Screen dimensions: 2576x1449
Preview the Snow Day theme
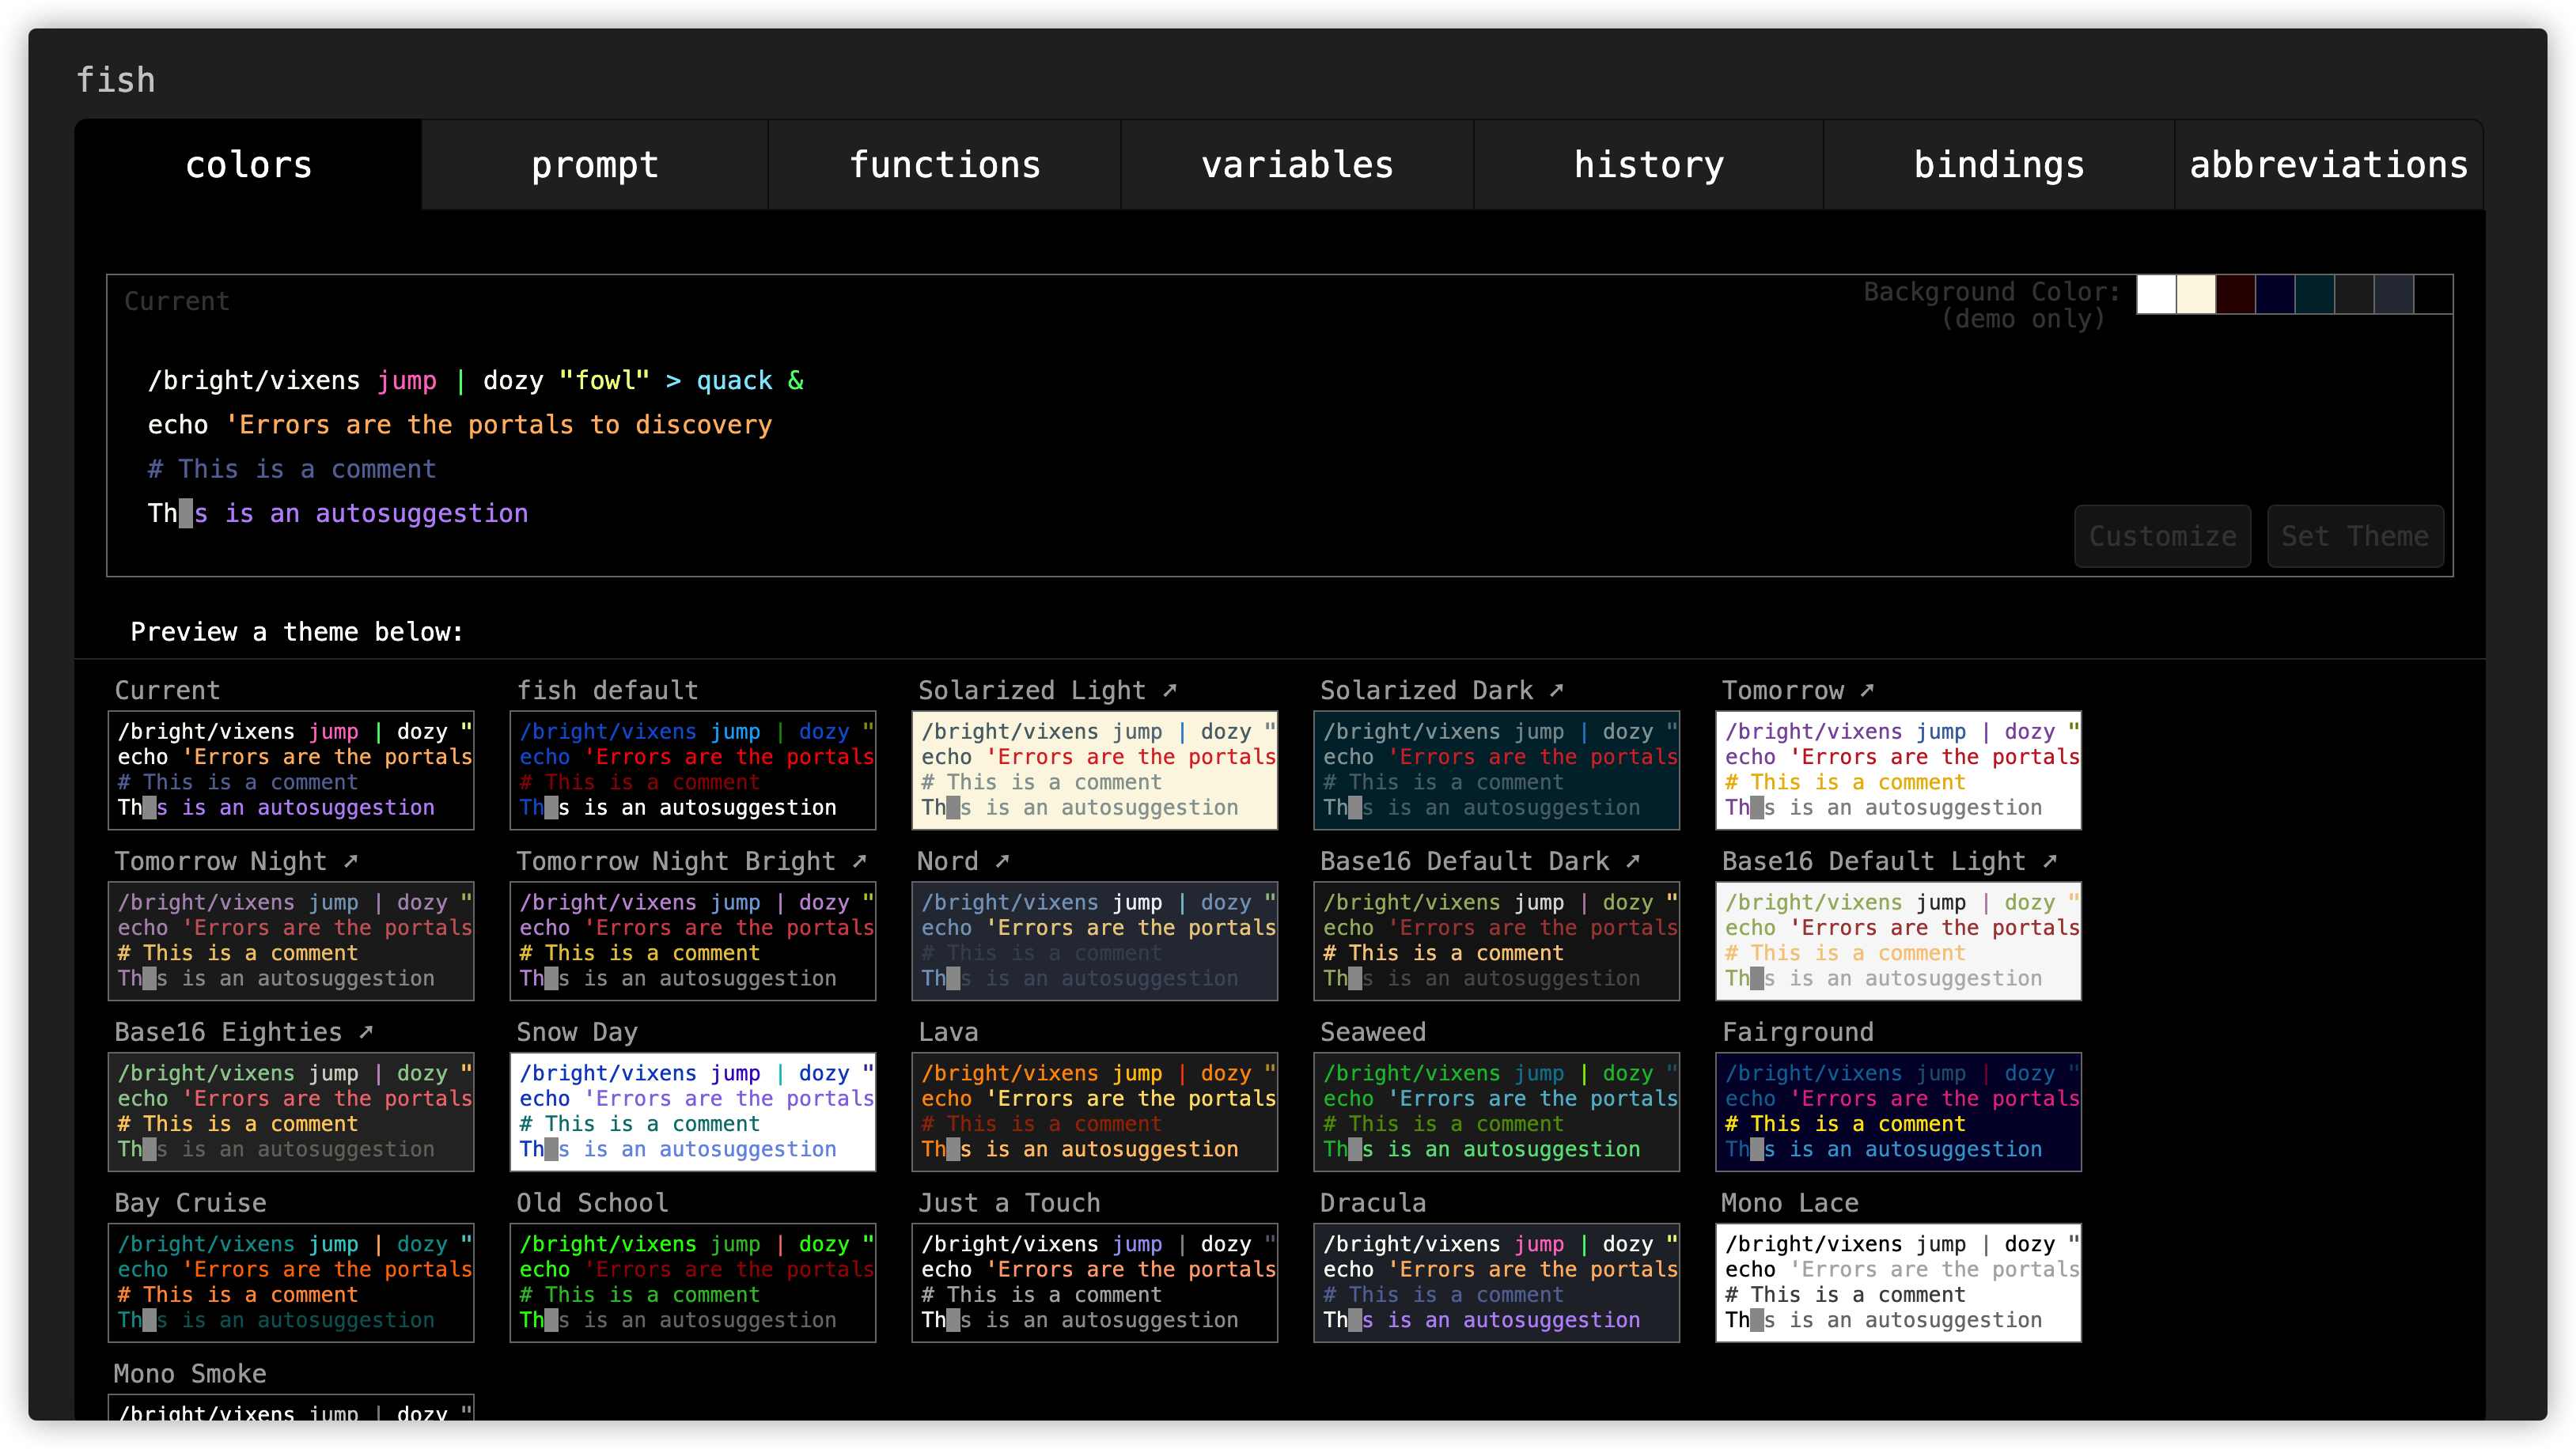pos(693,1112)
